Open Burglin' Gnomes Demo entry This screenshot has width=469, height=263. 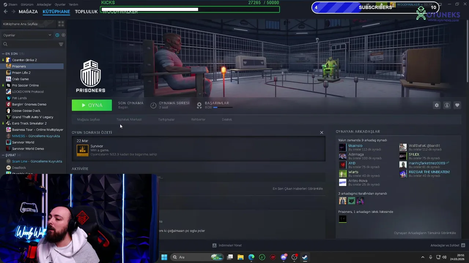click(x=29, y=104)
